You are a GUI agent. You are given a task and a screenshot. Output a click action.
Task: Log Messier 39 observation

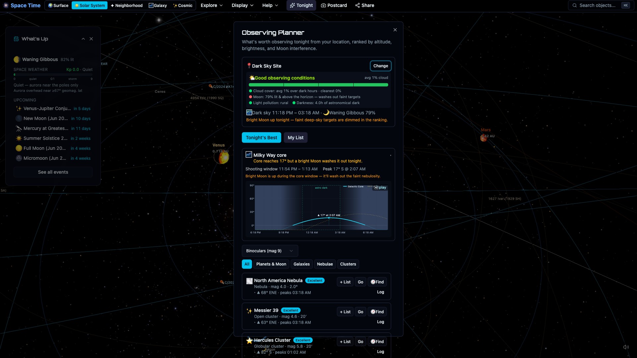381,322
